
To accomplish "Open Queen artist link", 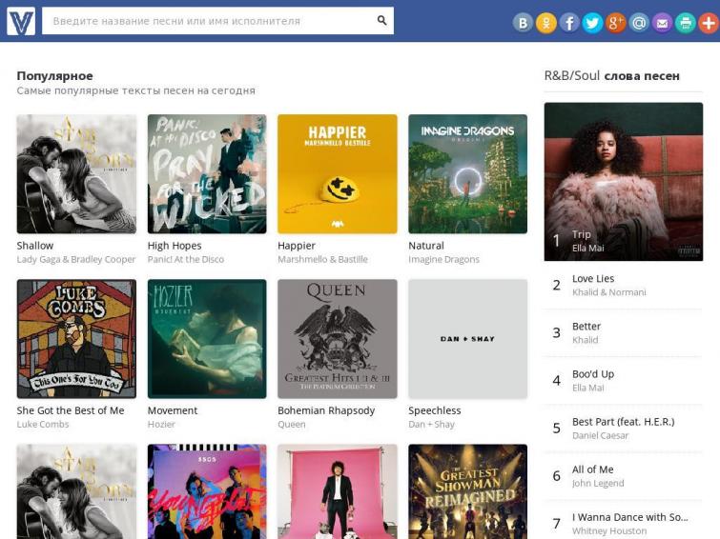I will click(x=291, y=425).
